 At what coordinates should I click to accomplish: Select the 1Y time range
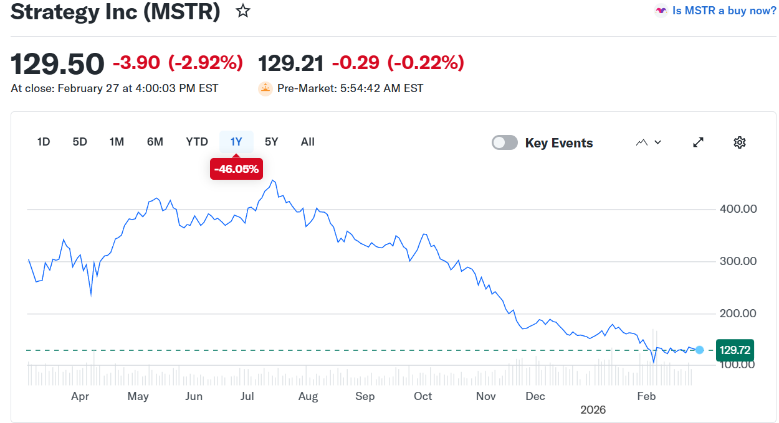pos(236,142)
